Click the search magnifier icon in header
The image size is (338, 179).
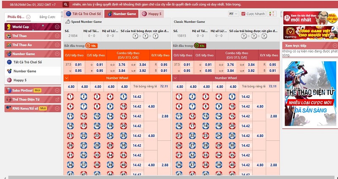[65, 4]
